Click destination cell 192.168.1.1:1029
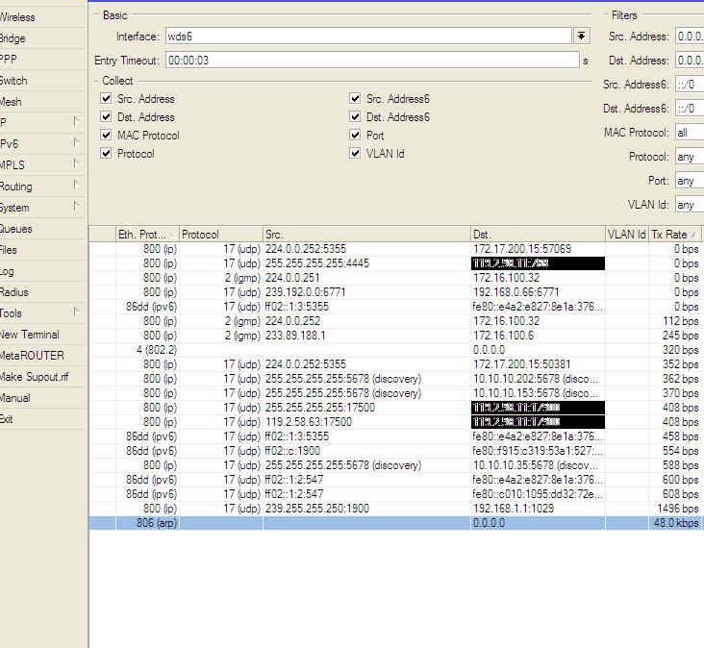The width and height of the screenshot is (704, 648). (538, 509)
